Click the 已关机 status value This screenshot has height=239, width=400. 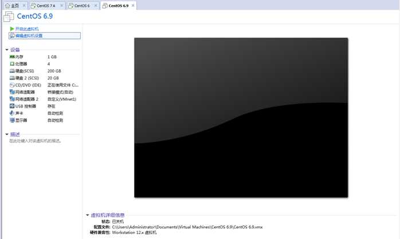click(x=118, y=221)
